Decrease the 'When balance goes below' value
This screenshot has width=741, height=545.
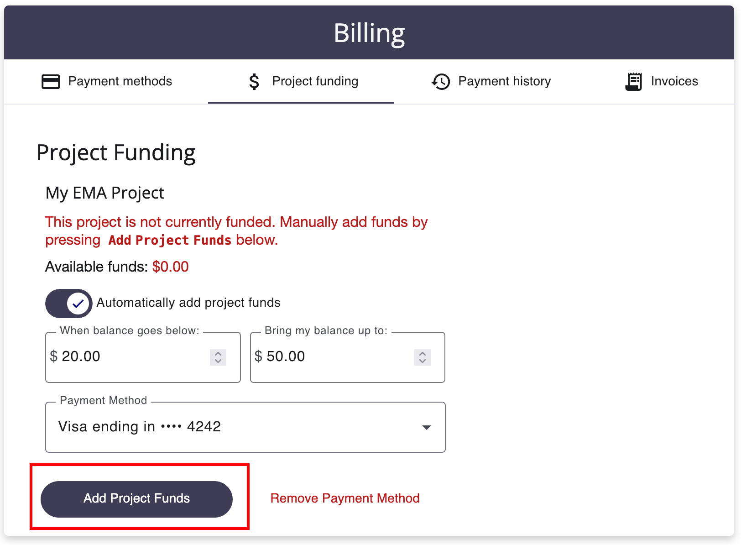tap(218, 361)
